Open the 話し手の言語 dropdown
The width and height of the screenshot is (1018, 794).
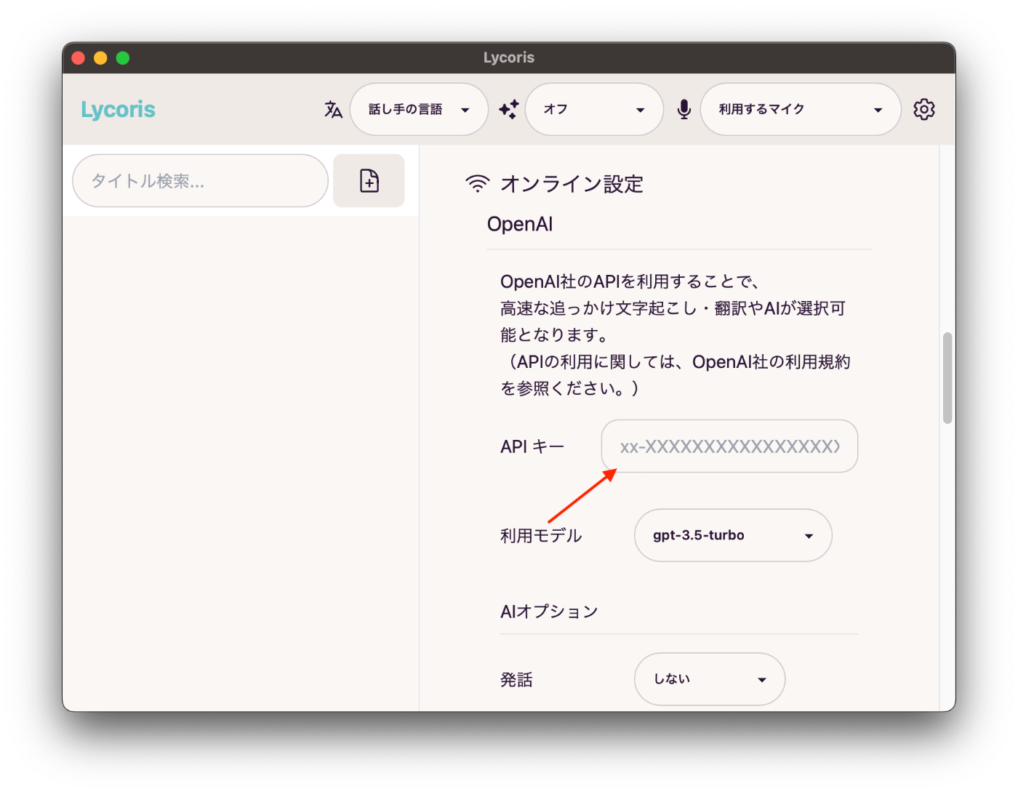click(x=419, y=109)
